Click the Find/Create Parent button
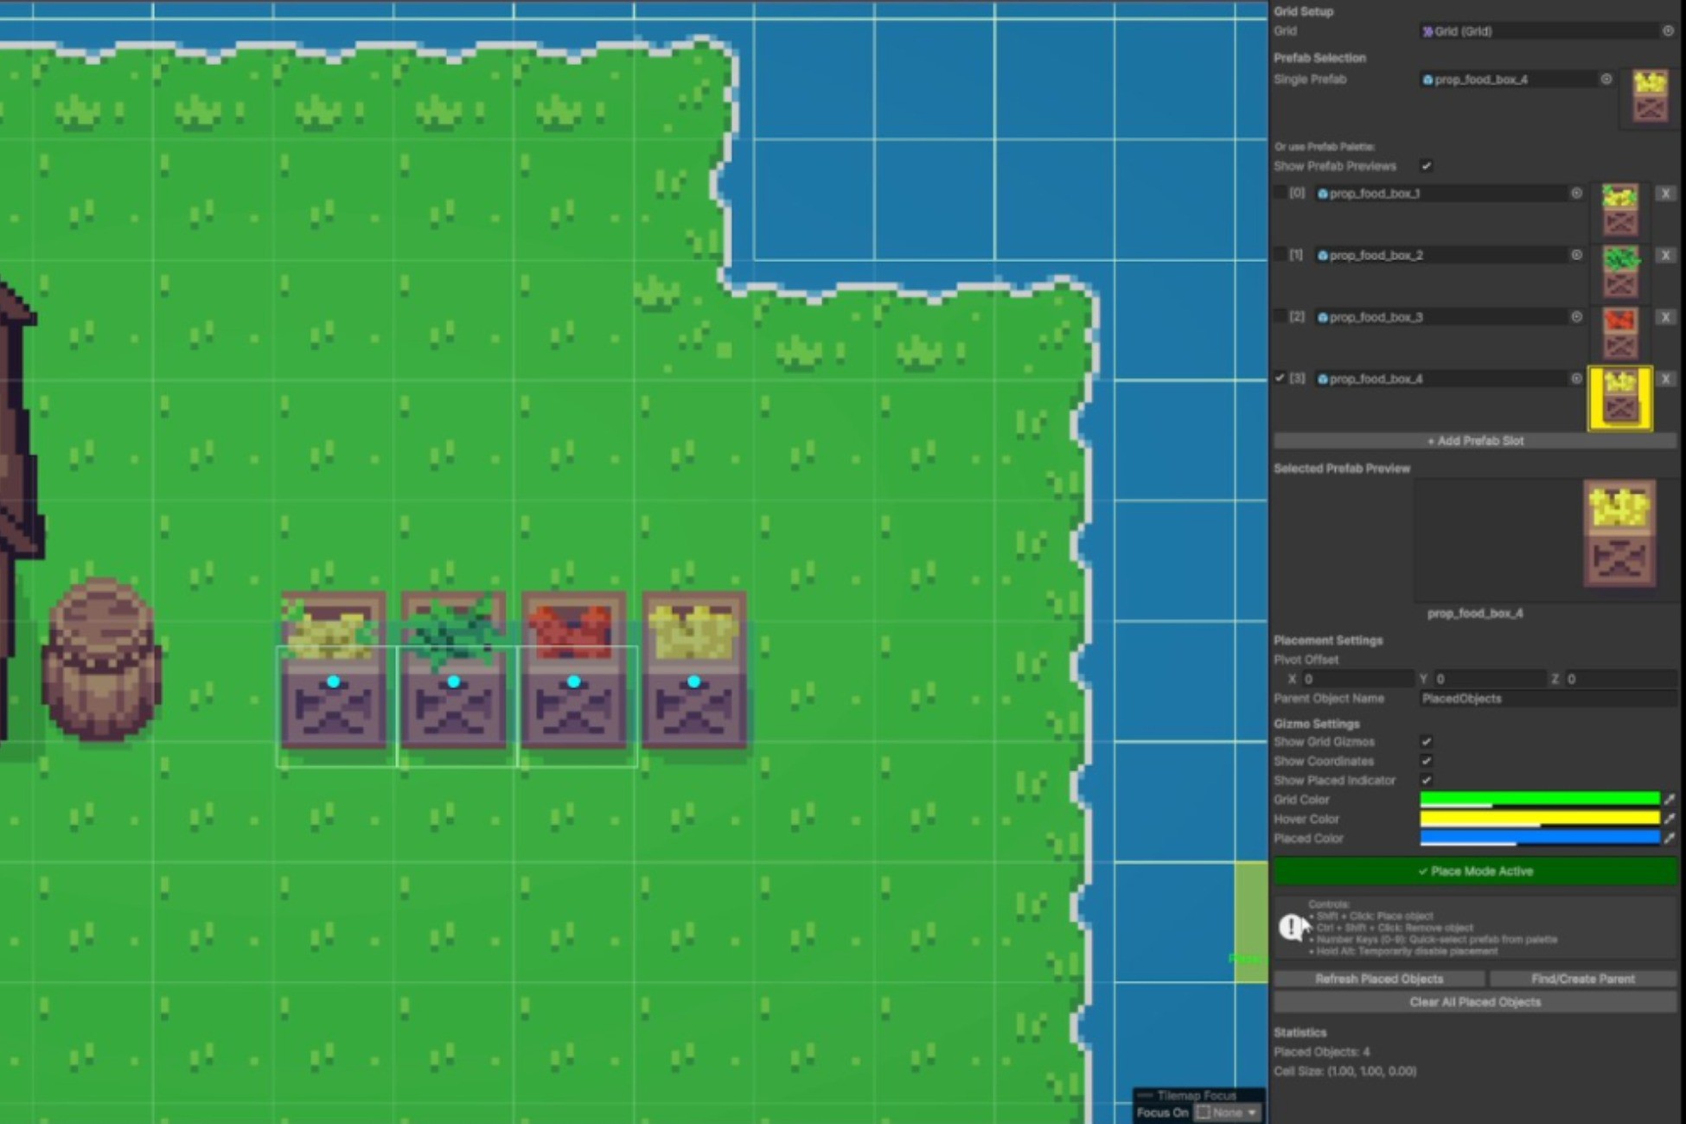Image resolution: width=1686 pixels, height=1124 pixels. coord(1582,979)
